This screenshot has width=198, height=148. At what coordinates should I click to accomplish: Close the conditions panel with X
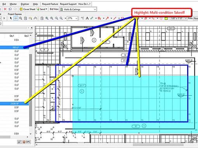click(31, 28)
